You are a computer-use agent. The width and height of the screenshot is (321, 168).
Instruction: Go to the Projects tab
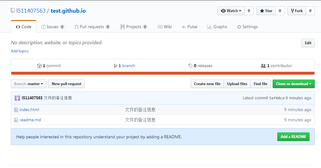[x=134, y=27]
